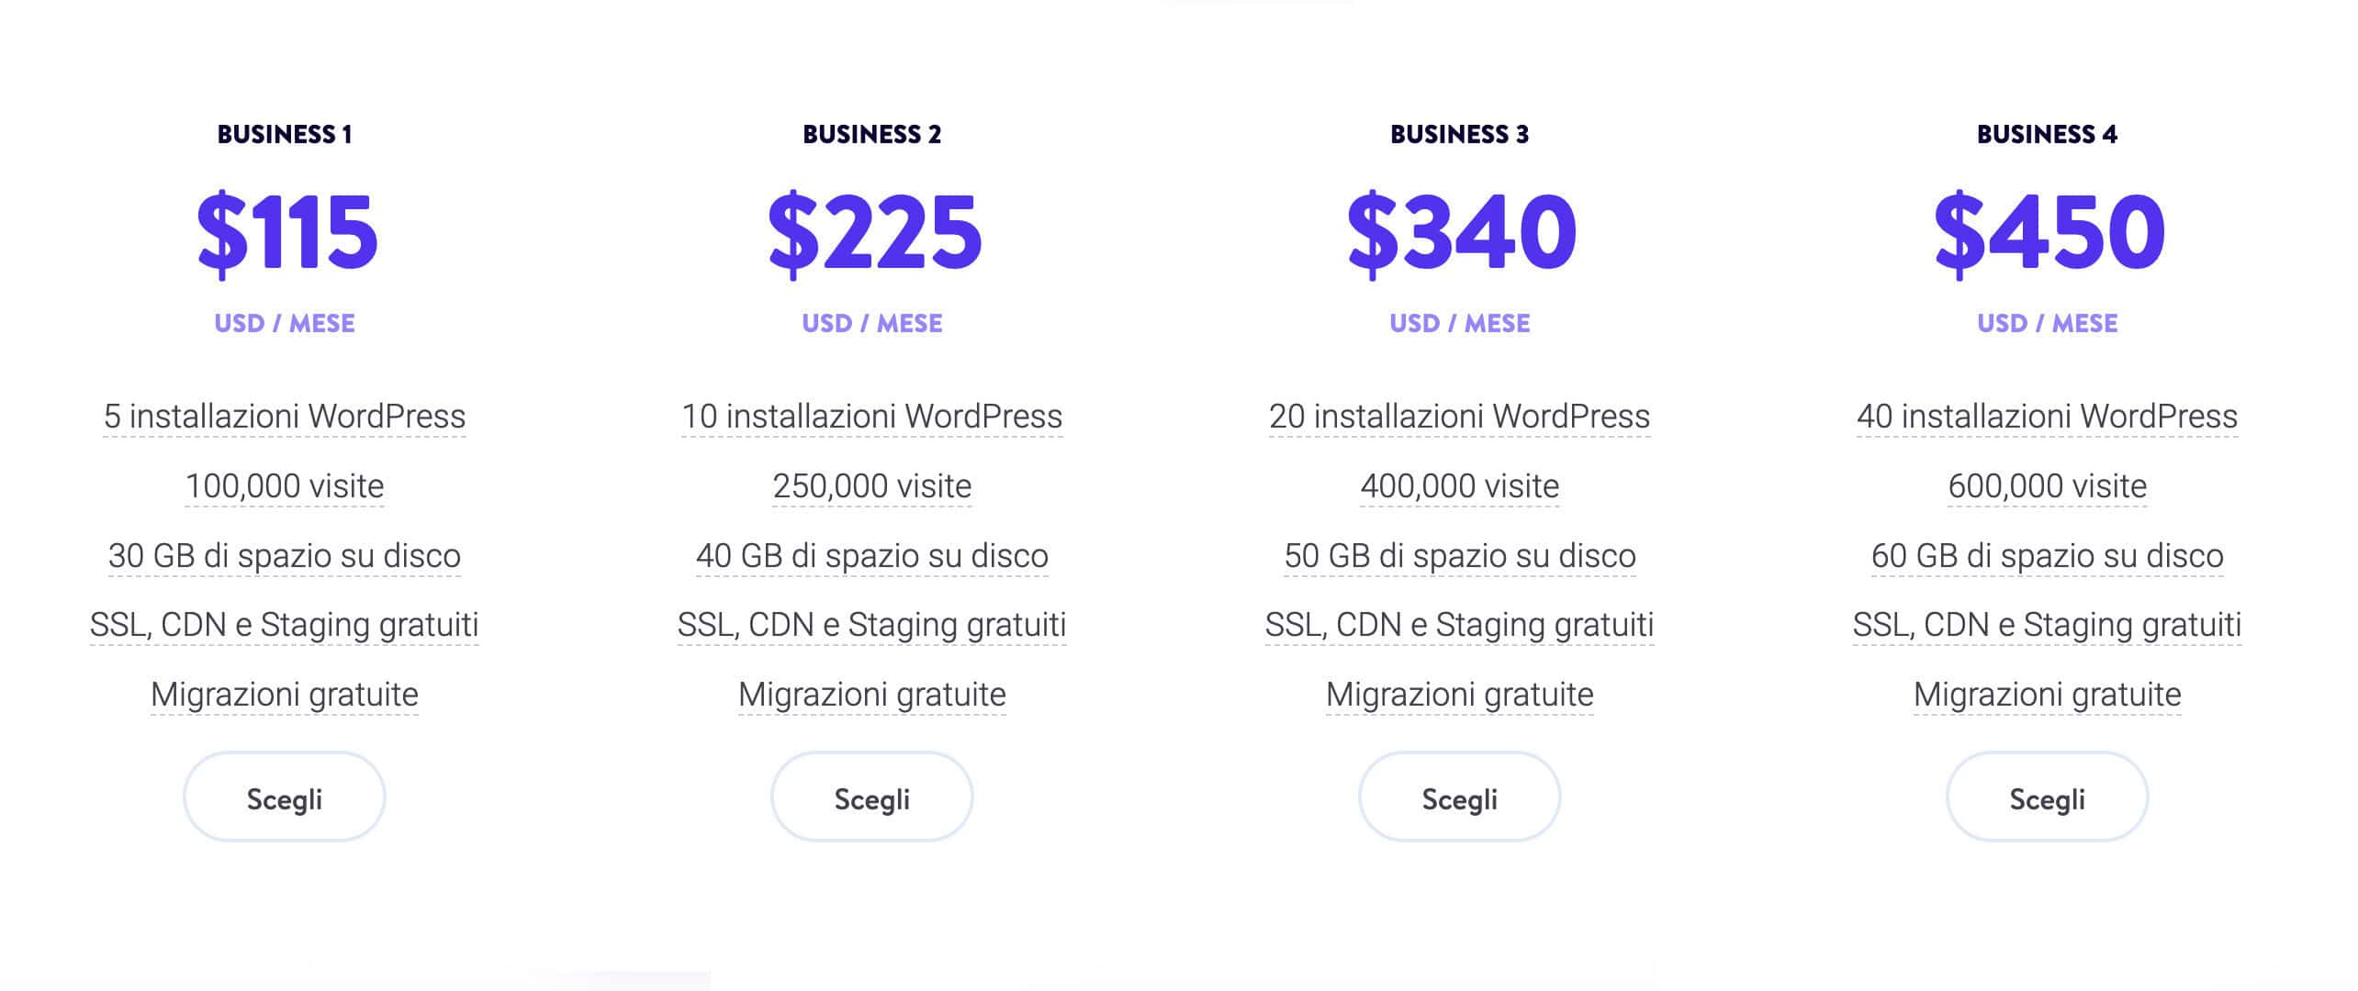Image resolution: width=2358 pixels, height=991 pixels.
Task: Select '60 GB di spazio su disco'
Action: [2046, 555]
